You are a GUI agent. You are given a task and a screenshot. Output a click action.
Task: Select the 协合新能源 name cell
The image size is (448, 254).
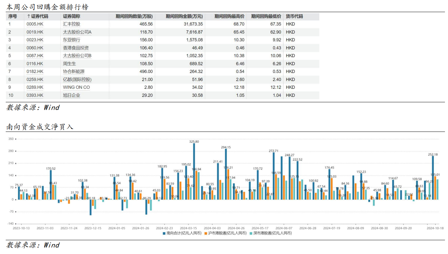[x=74, y=72]
